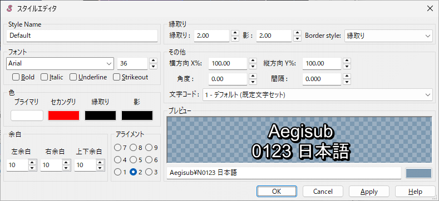Decrease 右余白 right margin down arrow
Viewport: 439px width, 201px height.
pyautogui.click(x=66, y=168)
